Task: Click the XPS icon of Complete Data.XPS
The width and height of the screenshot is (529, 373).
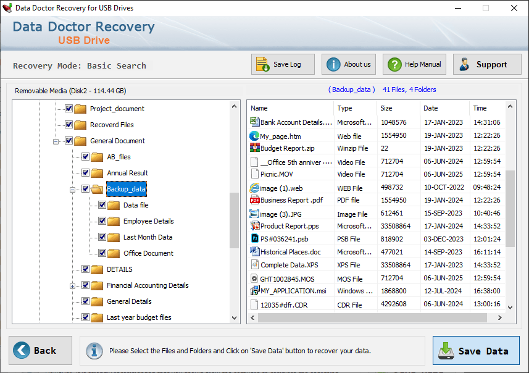Action: tap(255, 265)
